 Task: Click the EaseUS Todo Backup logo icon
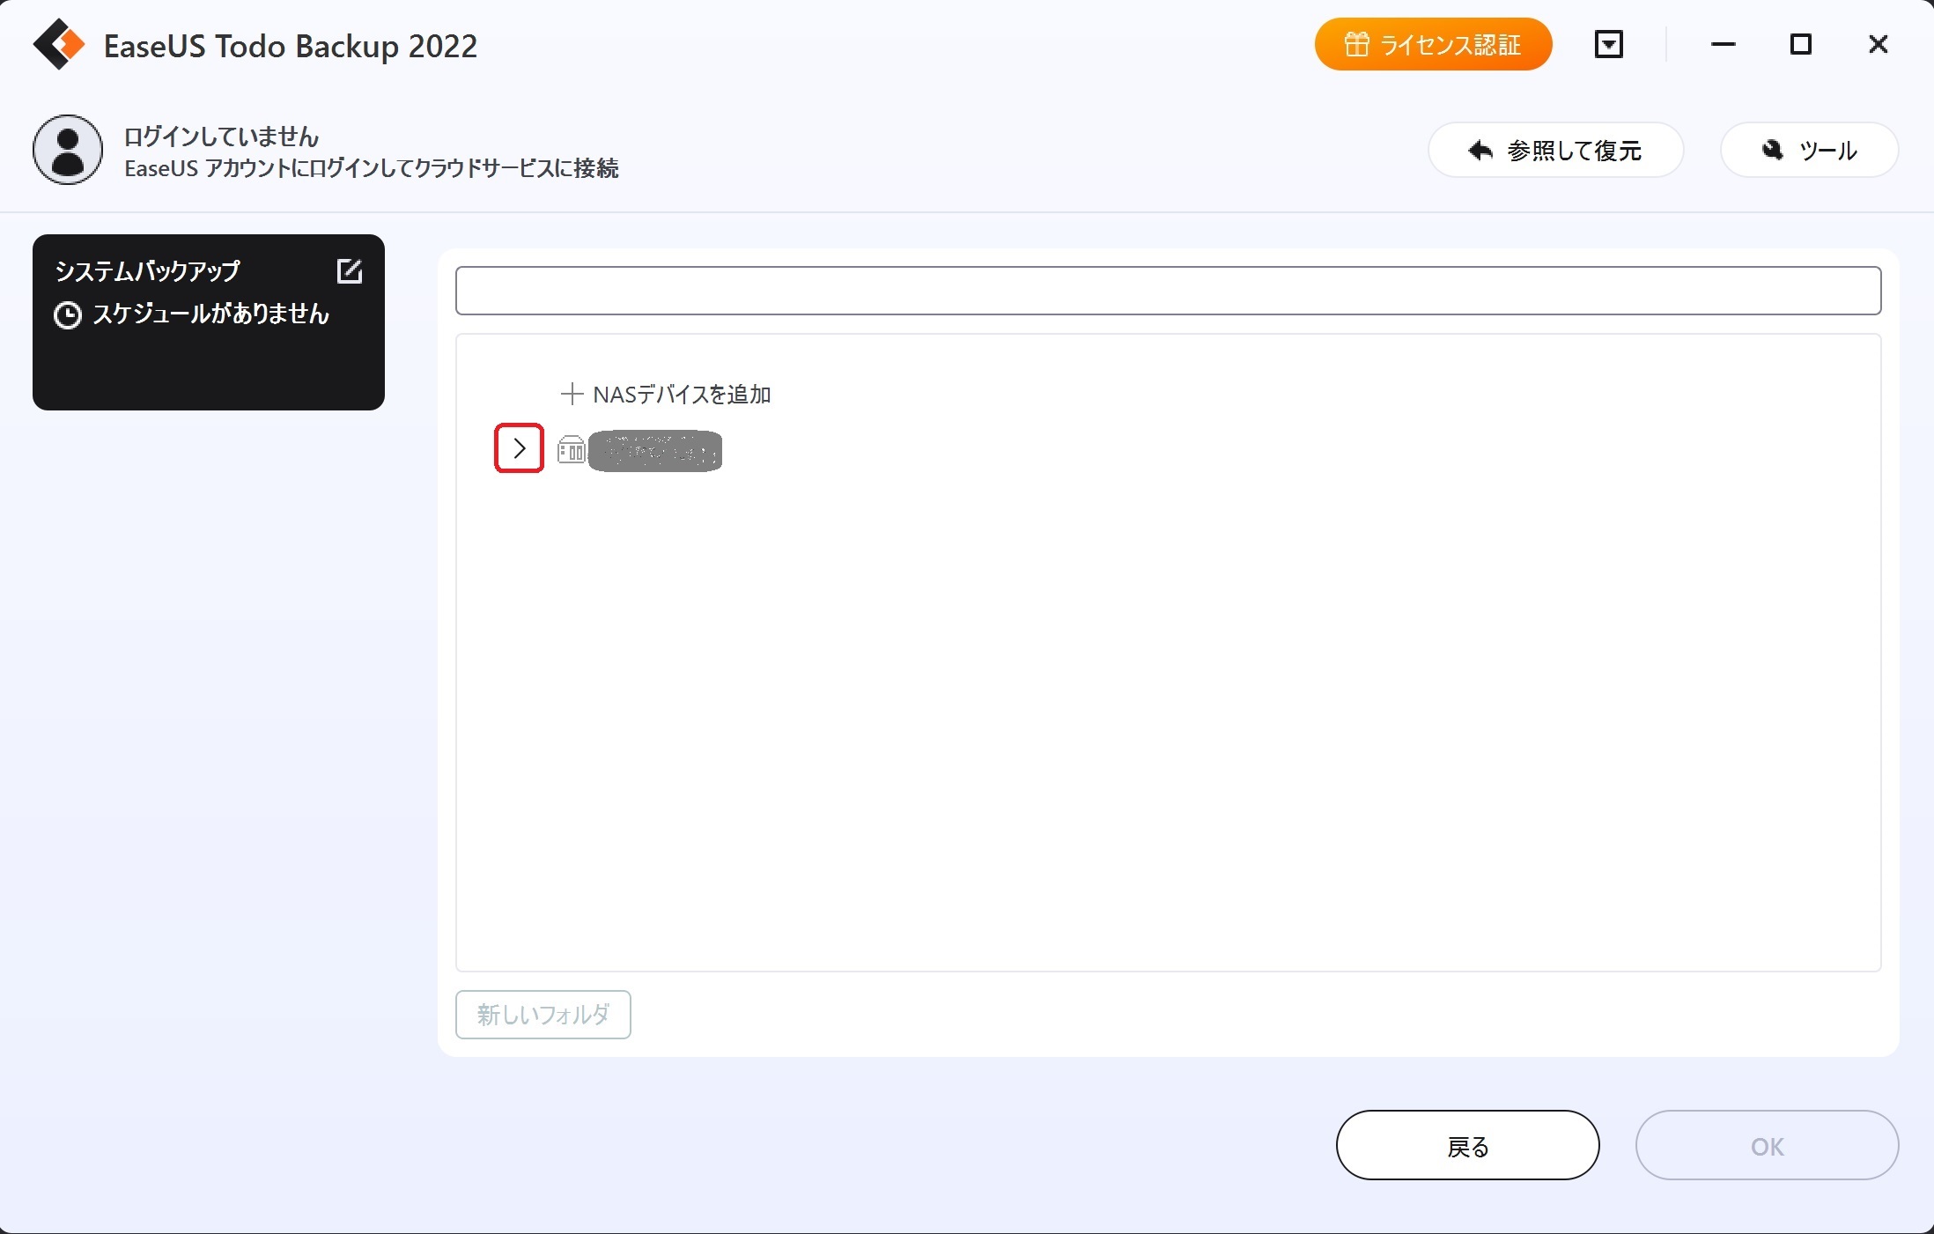click(x=59, y=44)
